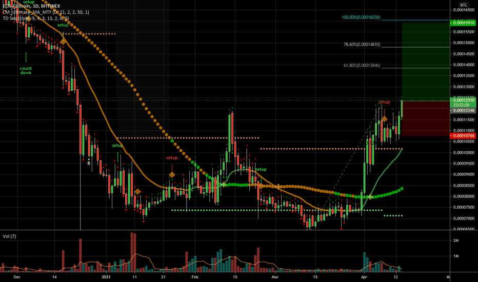Click the 2M volume axis label
The height and width of the screenshot is (282, 478).
coord(456,240)
